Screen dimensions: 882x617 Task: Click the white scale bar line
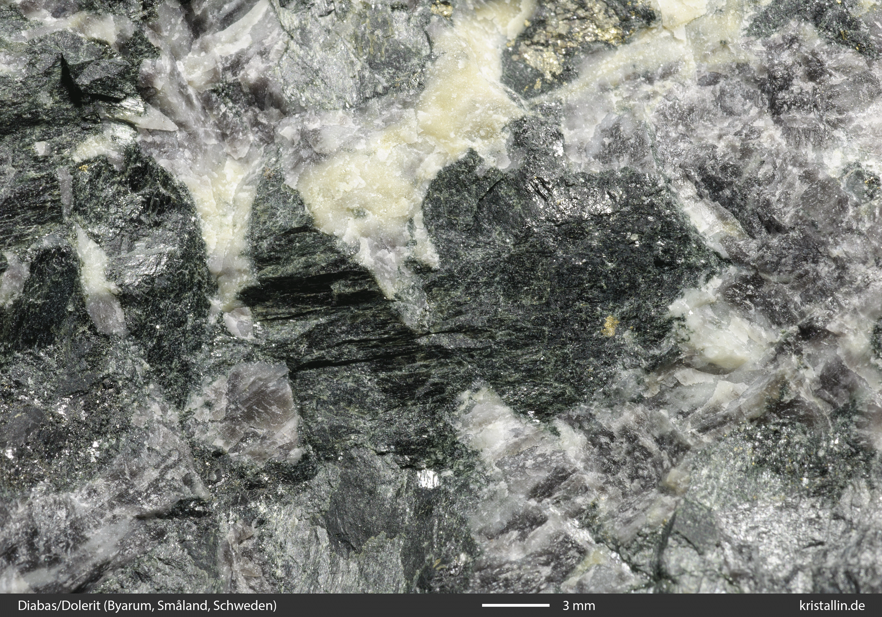click(x=515, y=605)
